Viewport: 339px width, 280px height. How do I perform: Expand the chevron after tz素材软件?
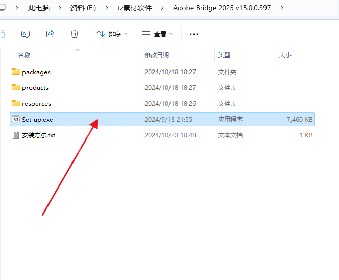(162, 8)
